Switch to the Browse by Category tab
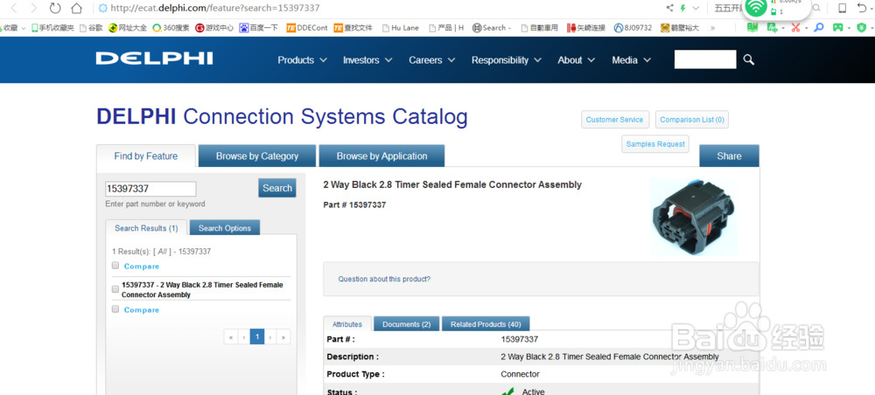This screenshot has height=395, width=875. point(257,156)
